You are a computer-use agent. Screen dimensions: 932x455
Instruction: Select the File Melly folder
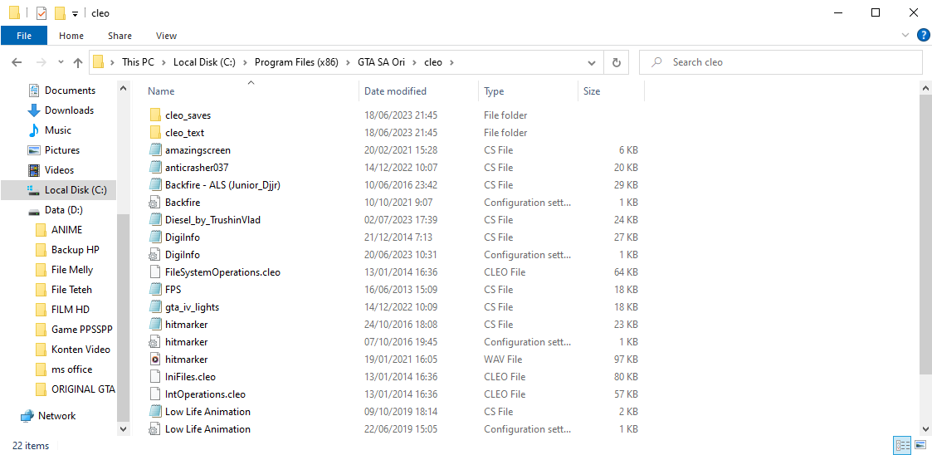pyautogui.click(x=64, y=270)
